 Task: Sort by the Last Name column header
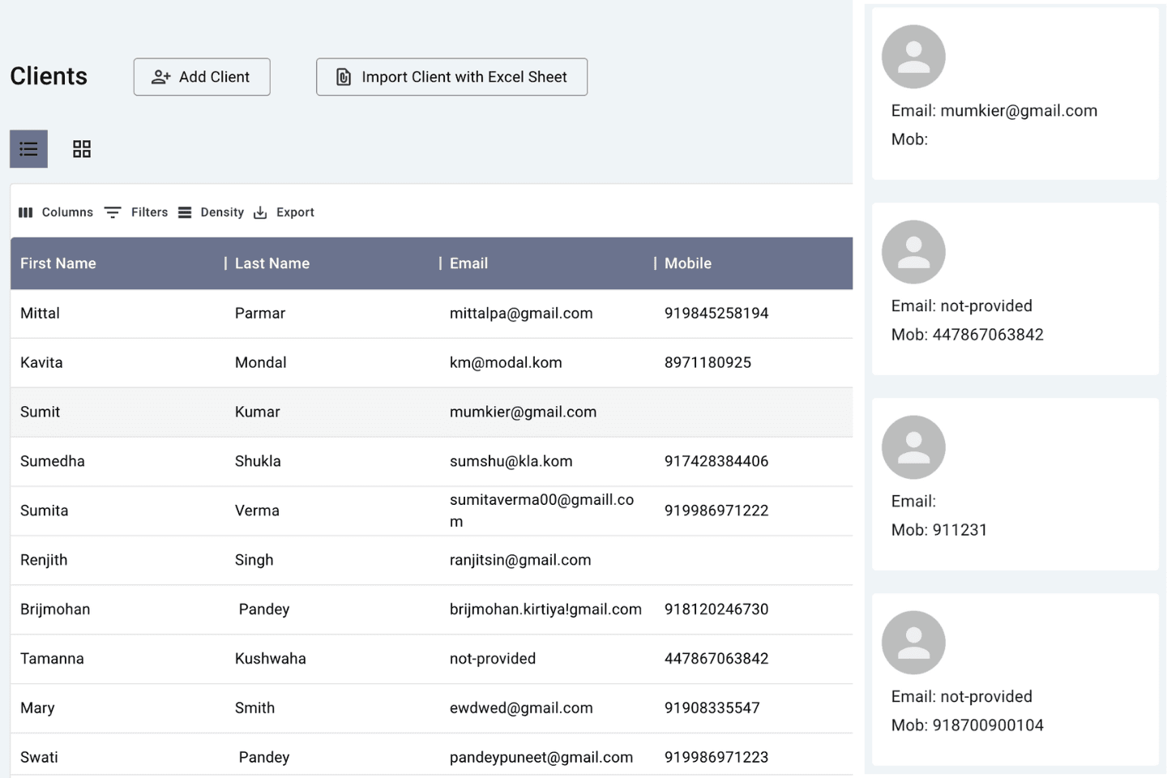point(272,263)
